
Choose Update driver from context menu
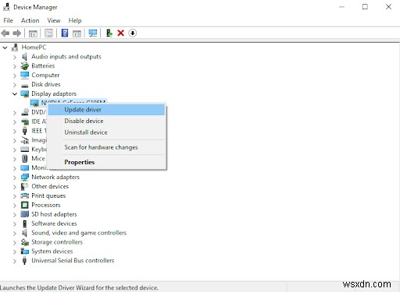[x=107, y=110]
